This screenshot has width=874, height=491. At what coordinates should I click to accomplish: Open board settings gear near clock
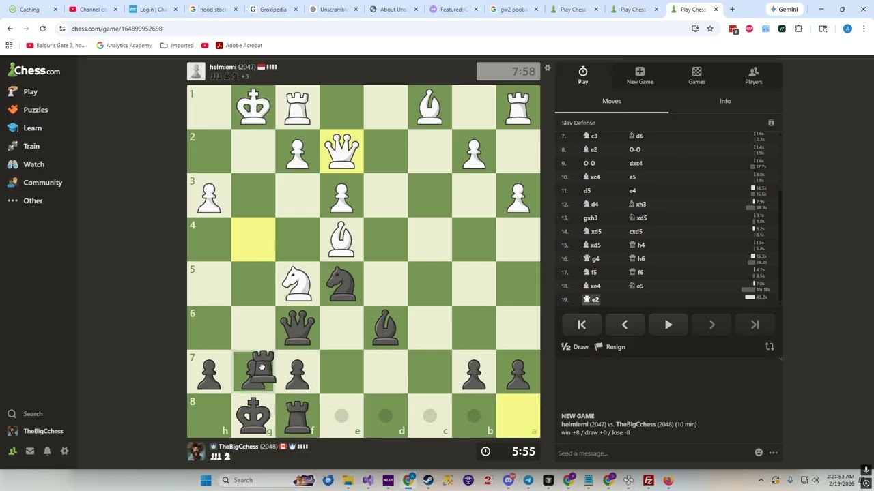pos(548,68)
